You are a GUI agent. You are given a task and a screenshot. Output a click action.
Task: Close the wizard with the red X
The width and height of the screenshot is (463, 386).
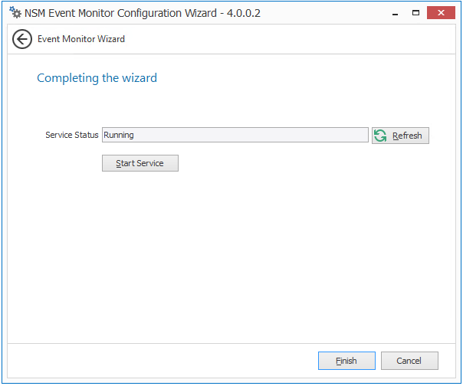[x=441, y=13]
